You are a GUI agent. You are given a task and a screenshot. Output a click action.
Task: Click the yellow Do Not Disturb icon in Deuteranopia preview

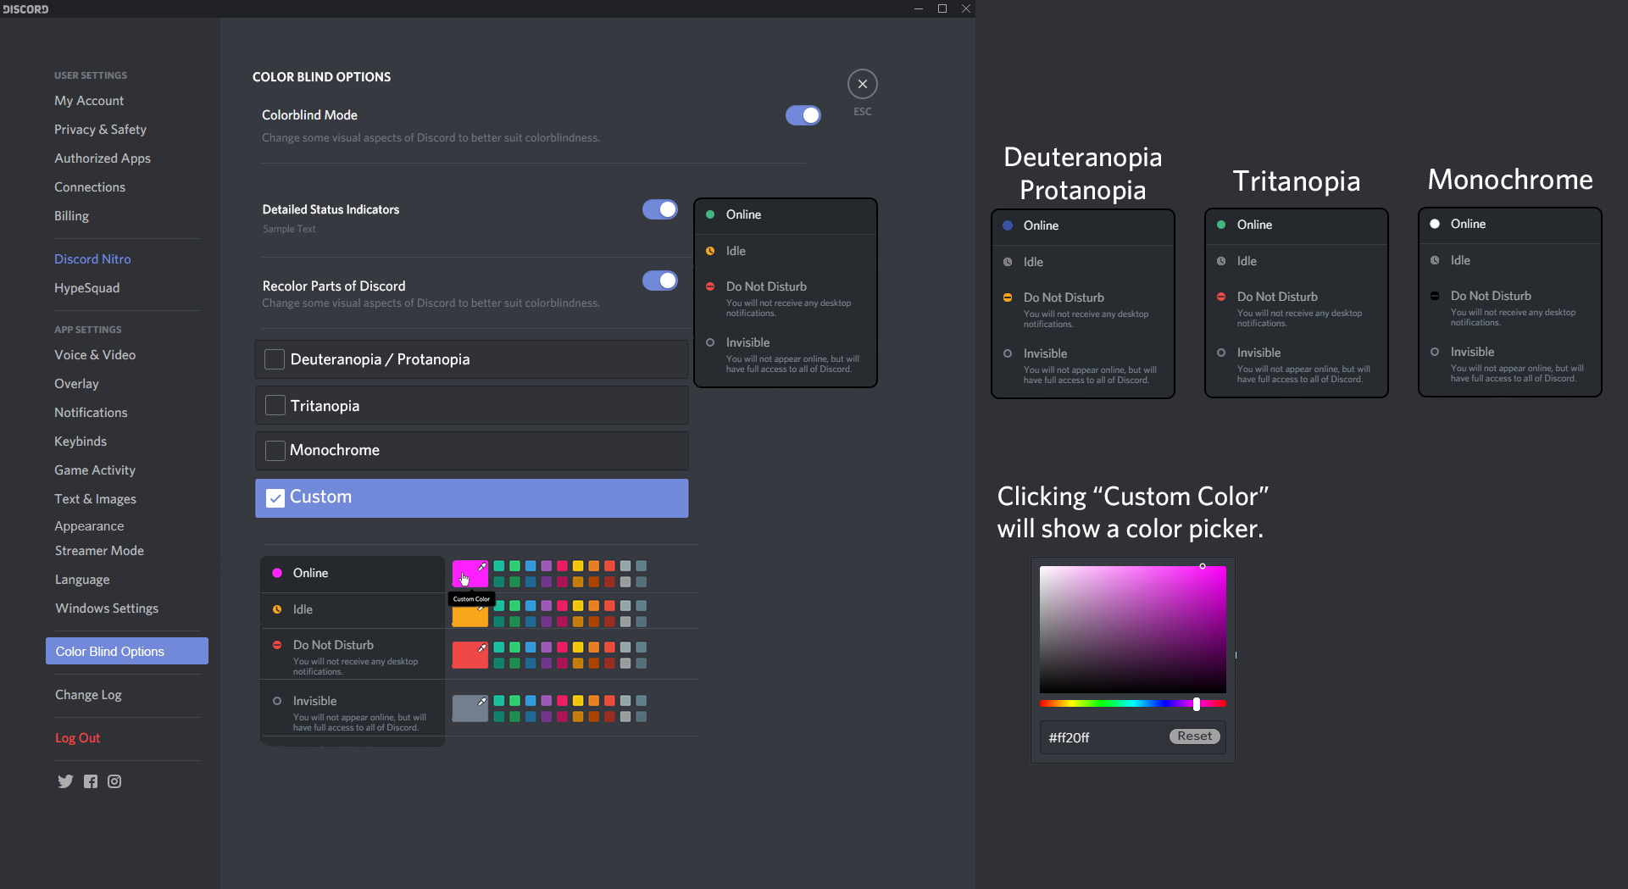(x=1008, y=297)
